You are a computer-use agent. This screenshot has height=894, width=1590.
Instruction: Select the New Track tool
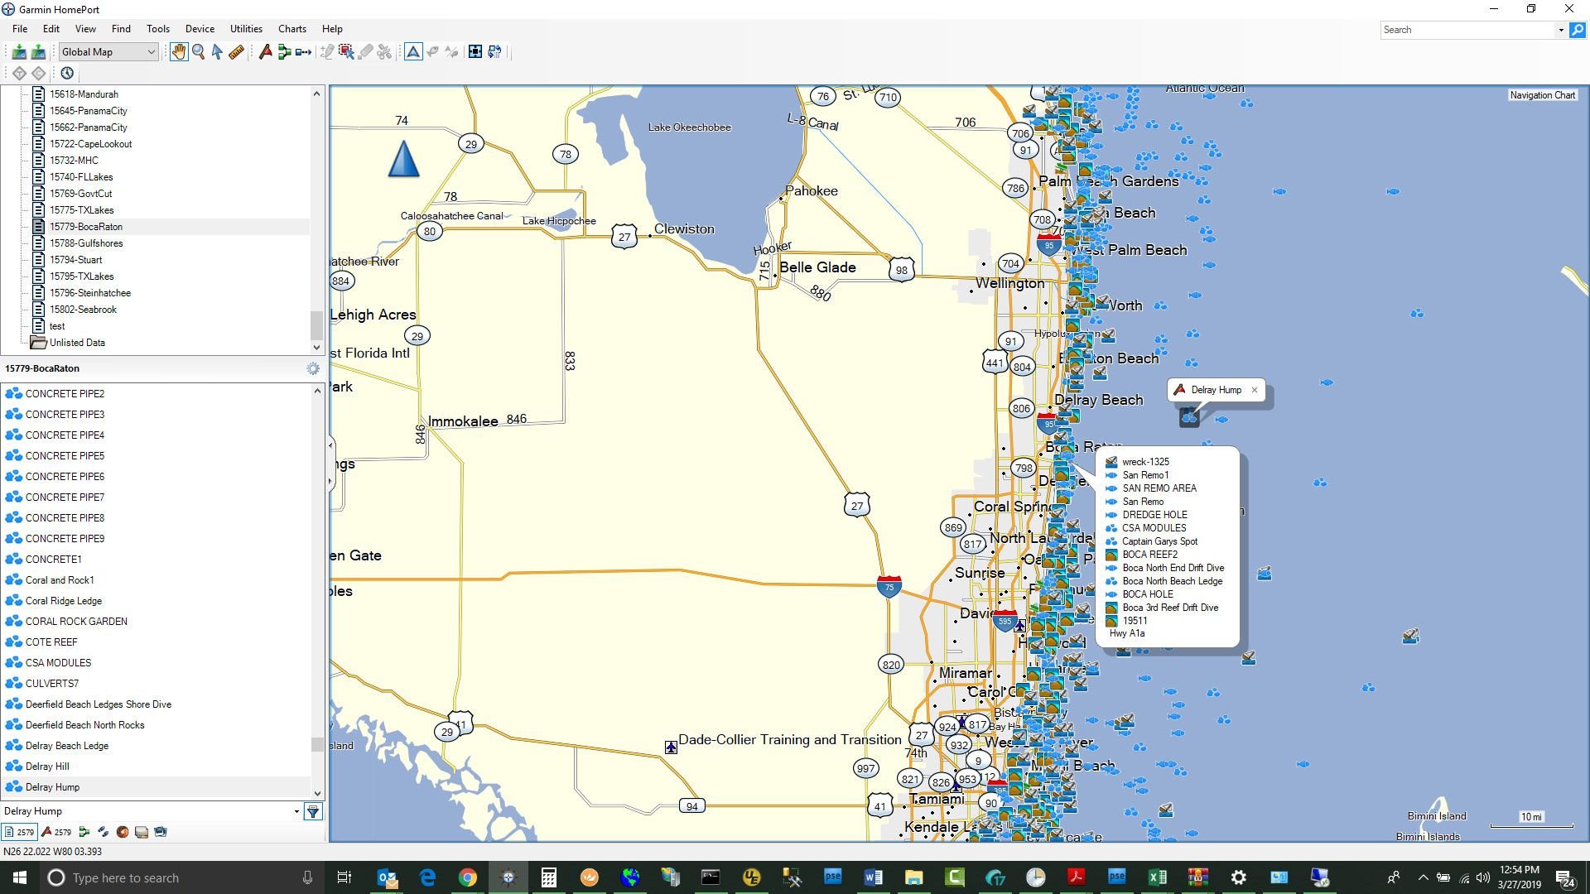pos(304,52)
